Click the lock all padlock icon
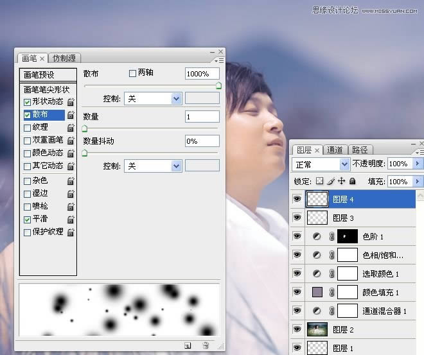 (x=352, y=181)
